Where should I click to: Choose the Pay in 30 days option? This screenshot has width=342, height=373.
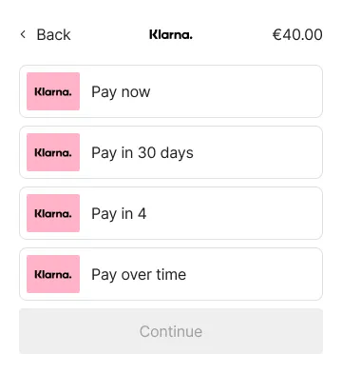point(171,152)
